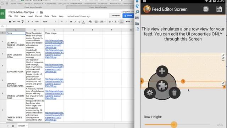Viewport: 227px width, 128px height.
Task: Open the Insert menu
Action: point(30,16)
